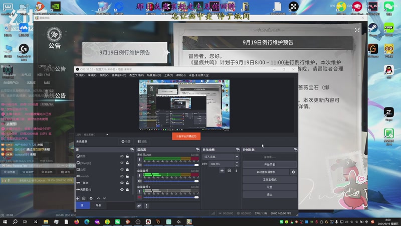Show the hidden 图像 source
The height and width of the screenshot is (226, 401).
click(x=122, y=156)
